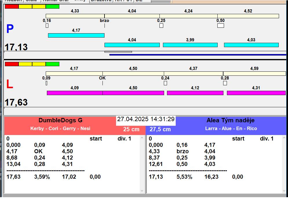The height and width of the screenshot is (207, 288).
Task: Select the cyan 3,99 run bar in lane P
Action: coord(190,45)
